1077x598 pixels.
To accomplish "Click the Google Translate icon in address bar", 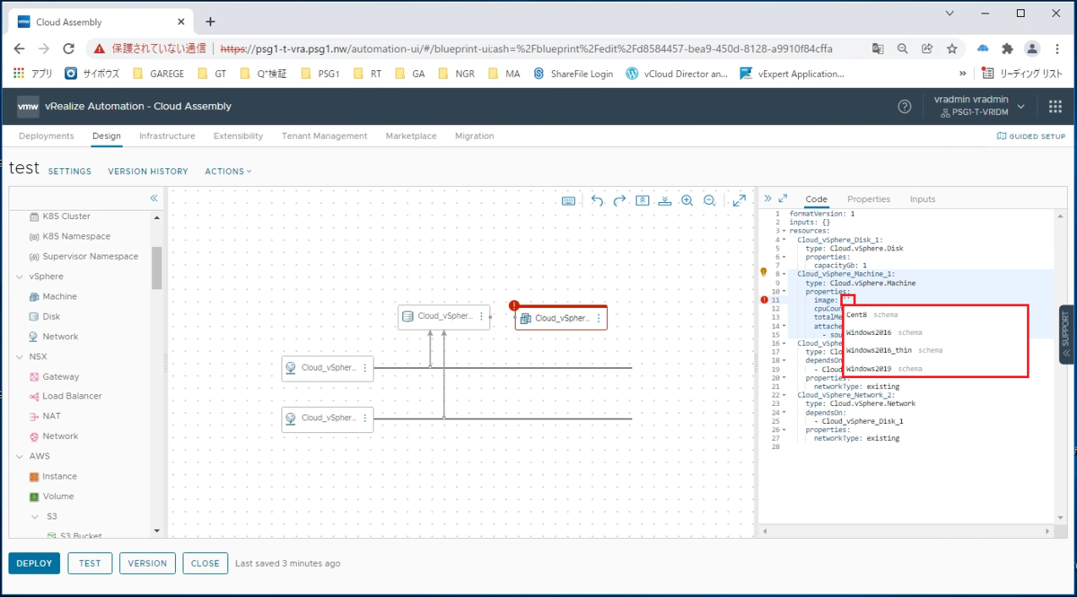I will tap(878, 48).
